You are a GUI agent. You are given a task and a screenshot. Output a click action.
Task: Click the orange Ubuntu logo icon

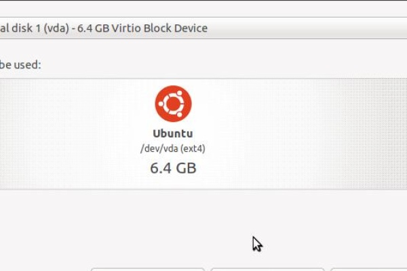[173, 104]
